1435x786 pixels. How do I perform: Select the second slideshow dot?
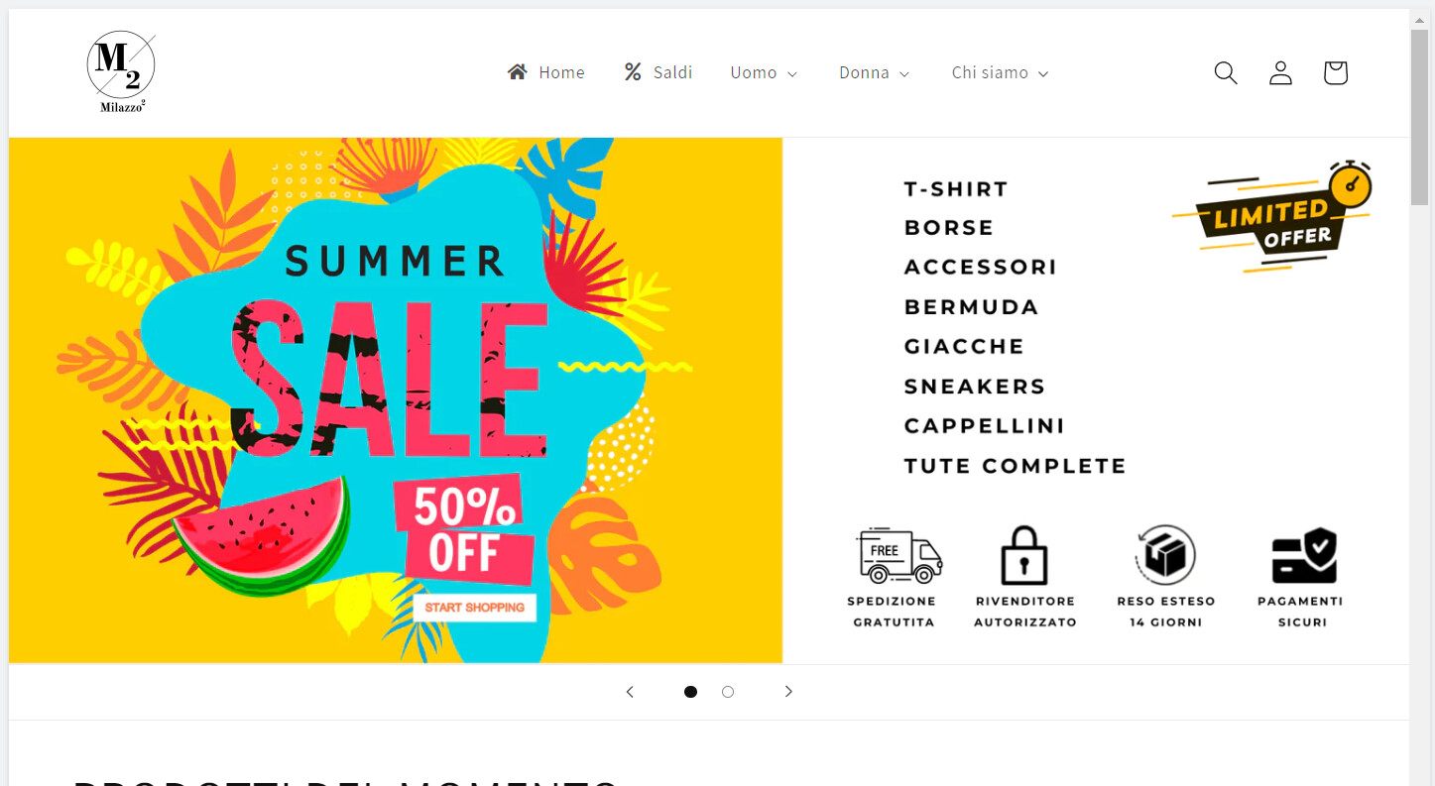tap(728, 692)
